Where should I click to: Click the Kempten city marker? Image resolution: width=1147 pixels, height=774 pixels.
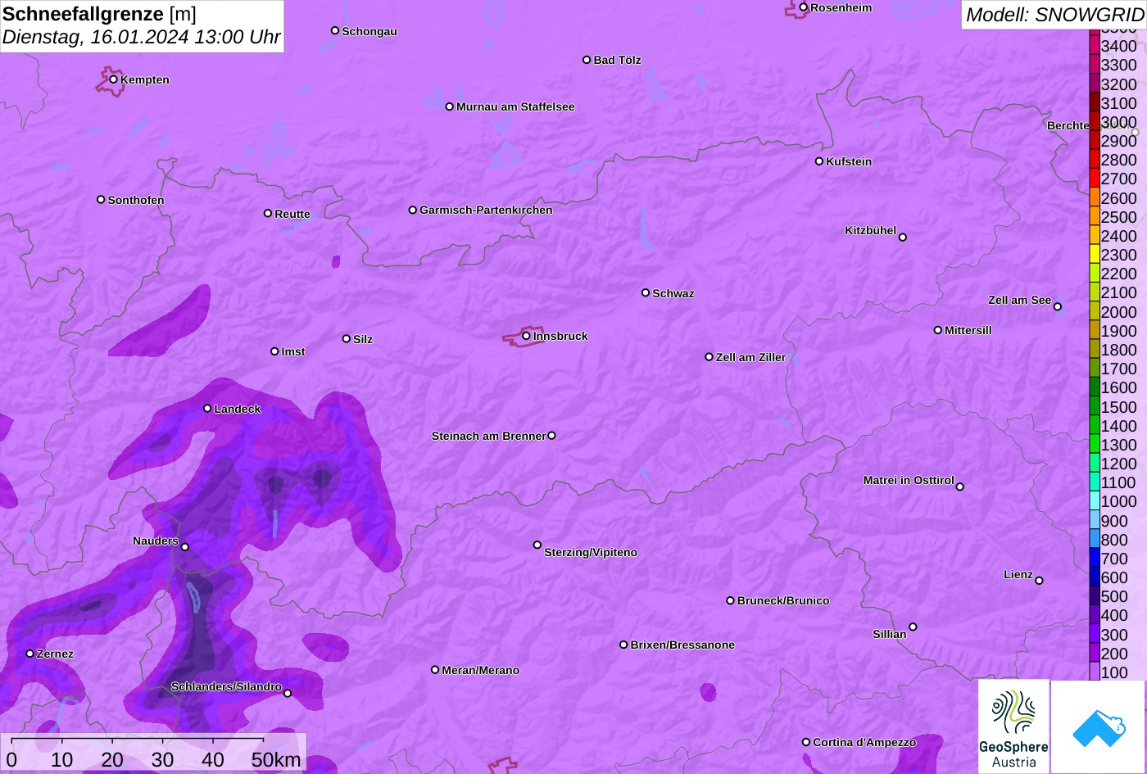(x=114, y=79)
